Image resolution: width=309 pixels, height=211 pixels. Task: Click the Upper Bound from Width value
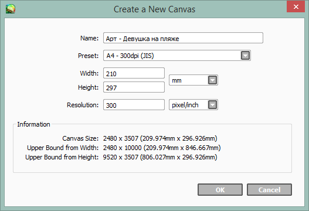coord(162,148)
